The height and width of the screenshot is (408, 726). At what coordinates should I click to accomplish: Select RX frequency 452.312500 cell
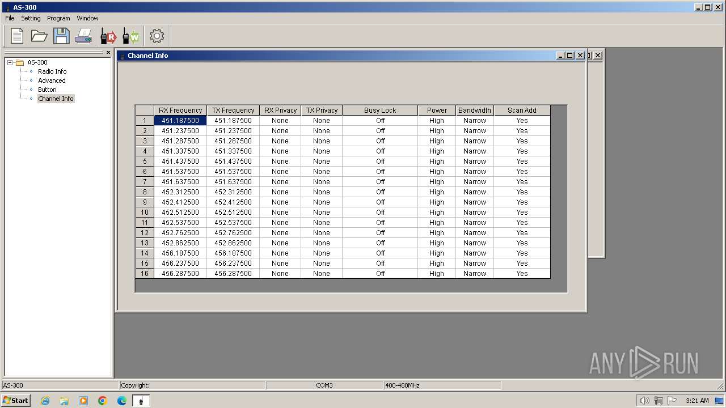[x=180, y=192]
